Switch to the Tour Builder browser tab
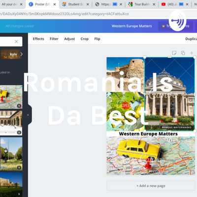This screenshot has height=197, width=197. coord(141,4)
